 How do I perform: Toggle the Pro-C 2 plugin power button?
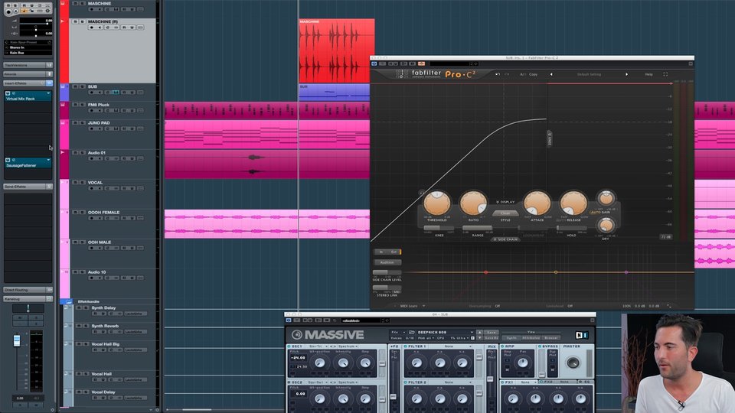pos(374,63)
